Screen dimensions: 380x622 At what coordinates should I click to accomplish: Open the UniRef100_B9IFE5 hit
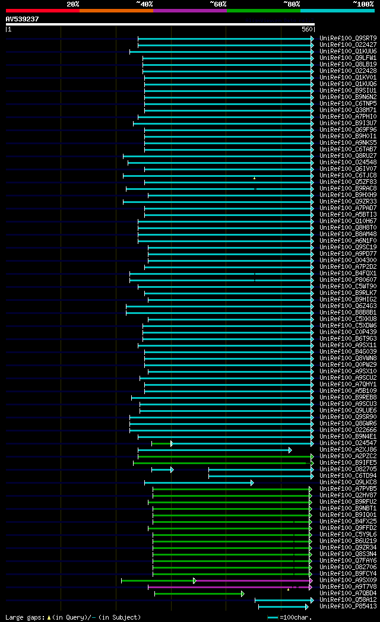[348, 463]
